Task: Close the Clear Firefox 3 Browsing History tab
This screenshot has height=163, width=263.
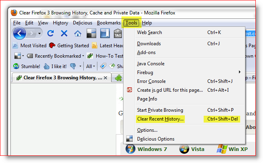Action: pyautogui.click(x=105, y=78)
